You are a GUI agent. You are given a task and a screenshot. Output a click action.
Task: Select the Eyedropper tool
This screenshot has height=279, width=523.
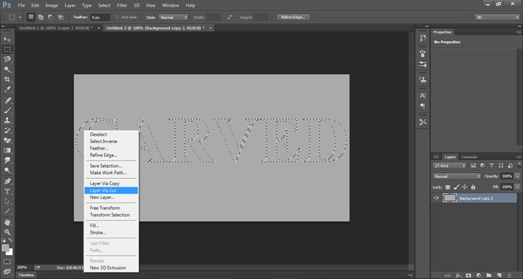tap(7, 89)
